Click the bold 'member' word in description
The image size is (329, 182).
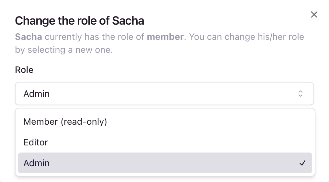(165, 37)
